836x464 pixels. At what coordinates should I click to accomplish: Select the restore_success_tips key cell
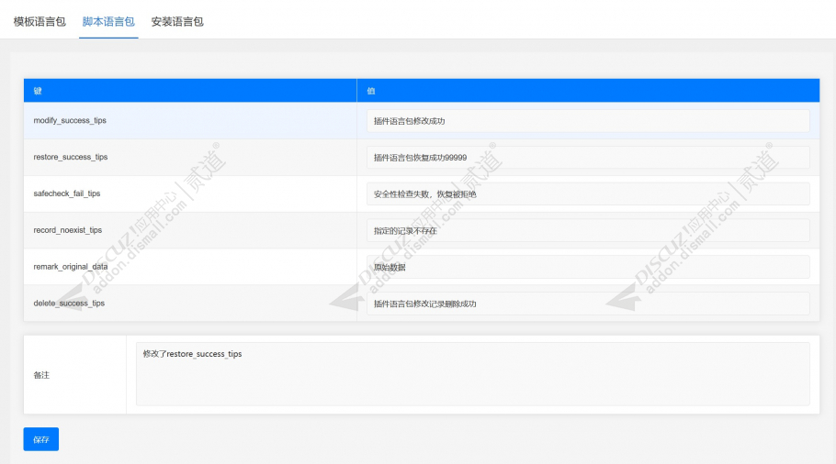190,157
